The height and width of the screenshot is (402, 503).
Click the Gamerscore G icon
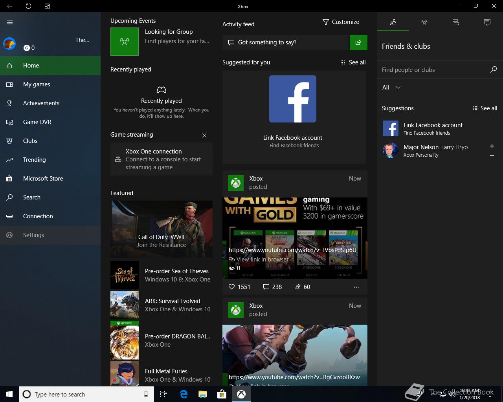27,48
